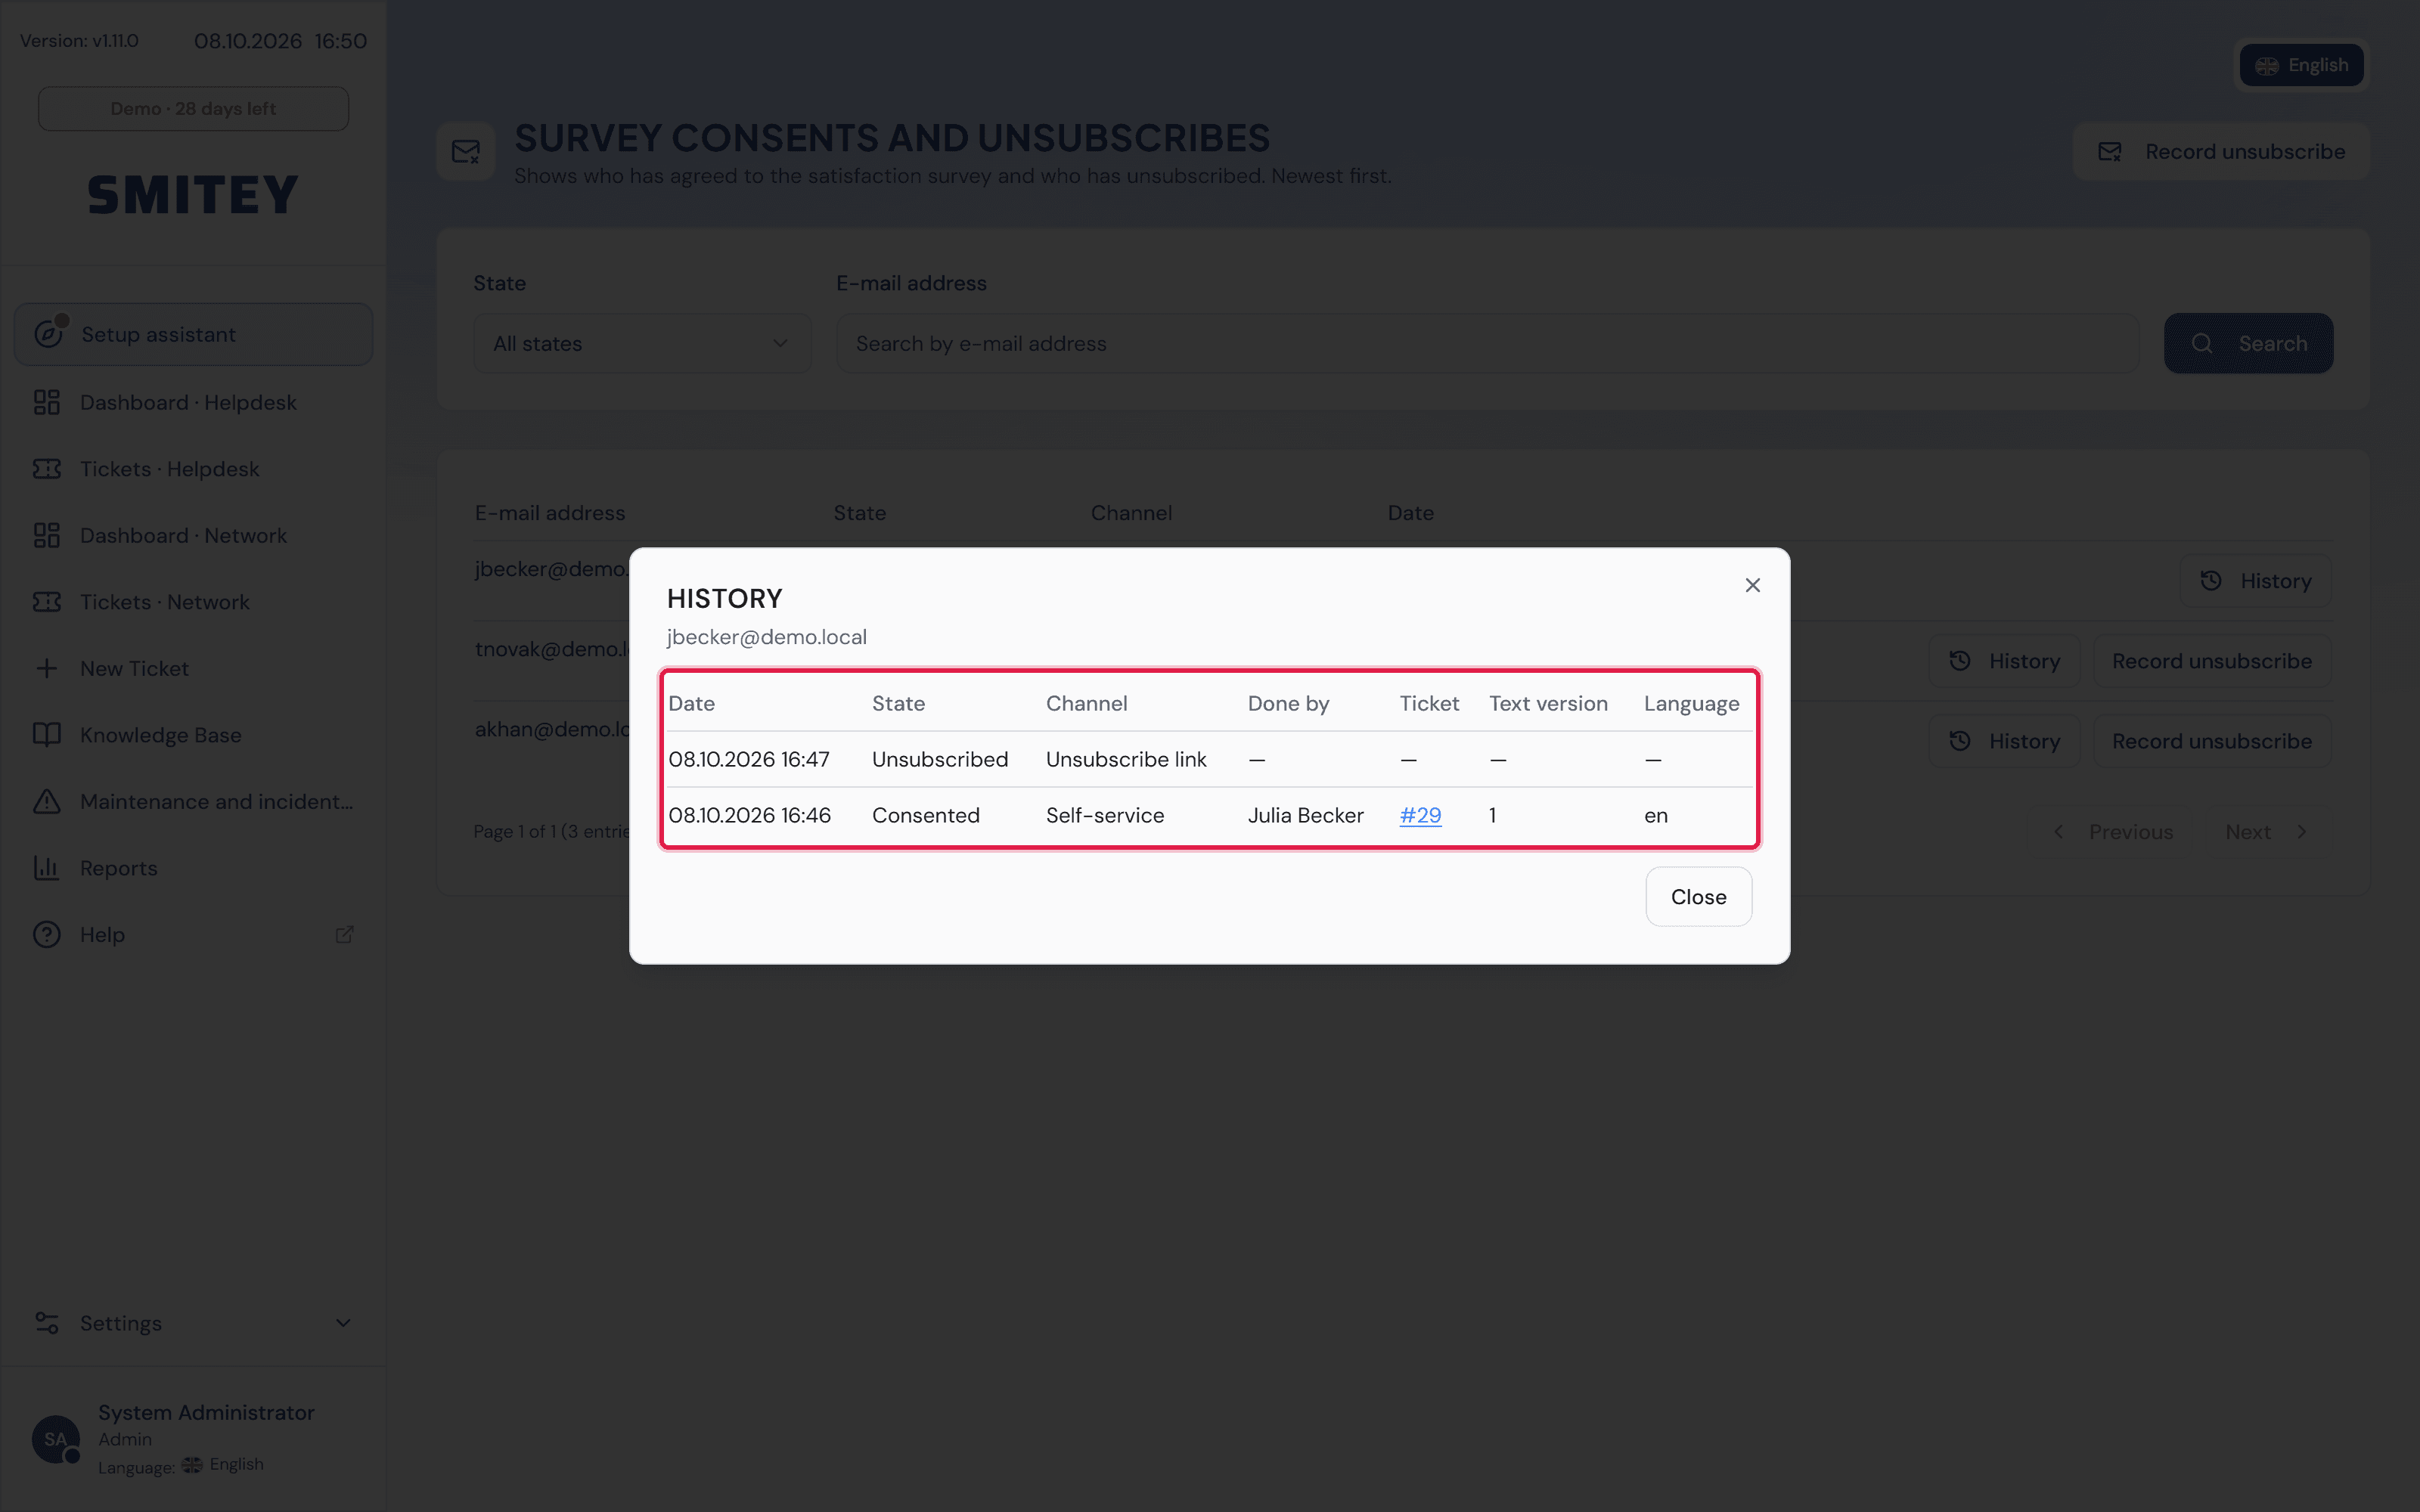
Task: Click the Tickets Helpdesk ticket icon
Action: tap(47, 469)
